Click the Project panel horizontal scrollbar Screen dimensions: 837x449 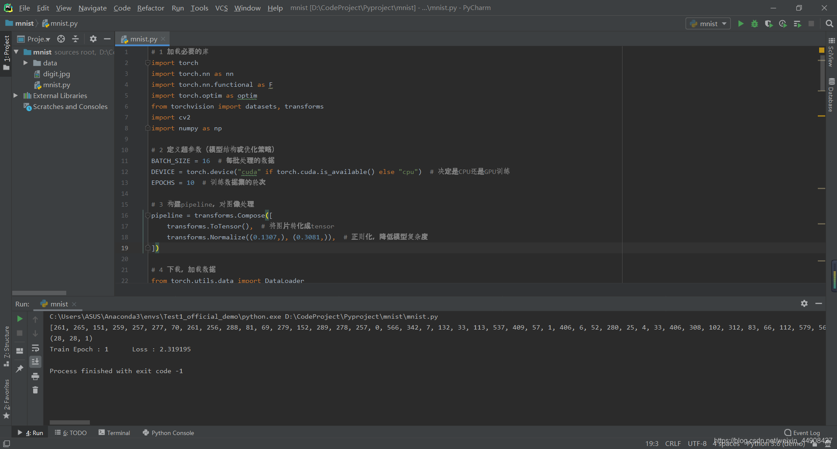coord(39,293)
